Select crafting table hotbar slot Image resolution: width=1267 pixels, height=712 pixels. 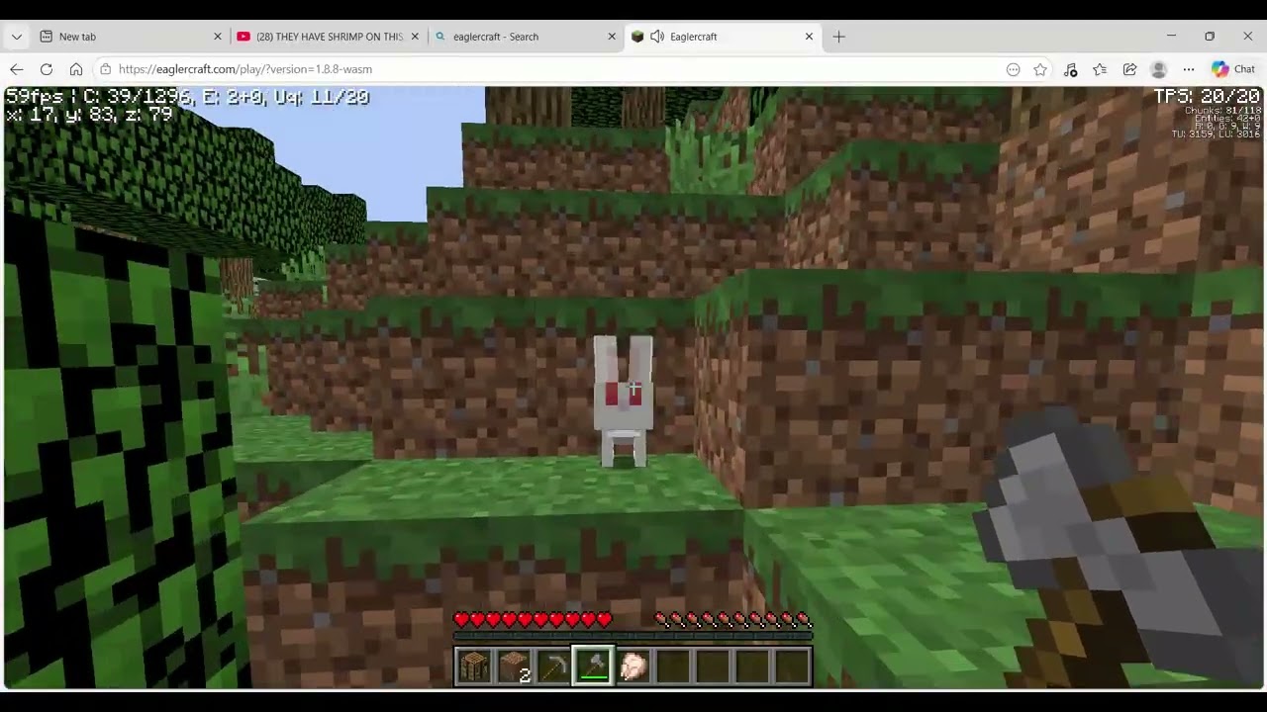tap(474, 667)
